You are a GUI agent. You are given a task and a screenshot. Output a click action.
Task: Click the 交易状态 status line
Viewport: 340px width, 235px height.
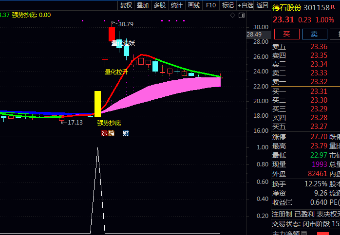point(306,224)
